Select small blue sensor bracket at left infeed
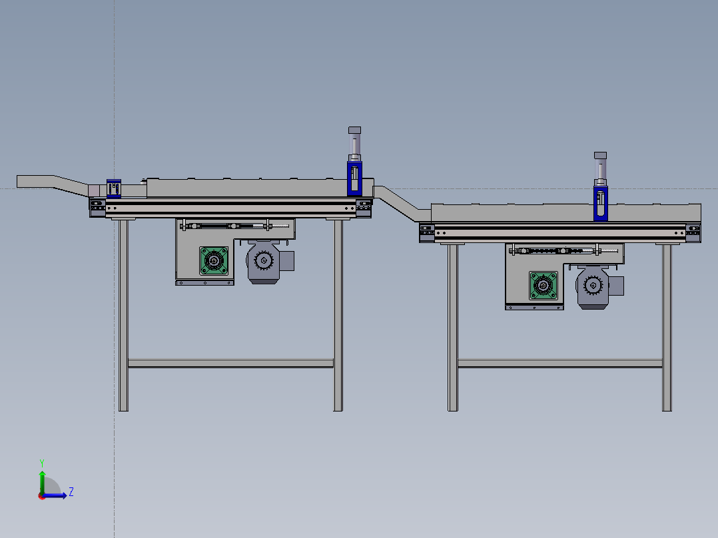 point(113,188)
